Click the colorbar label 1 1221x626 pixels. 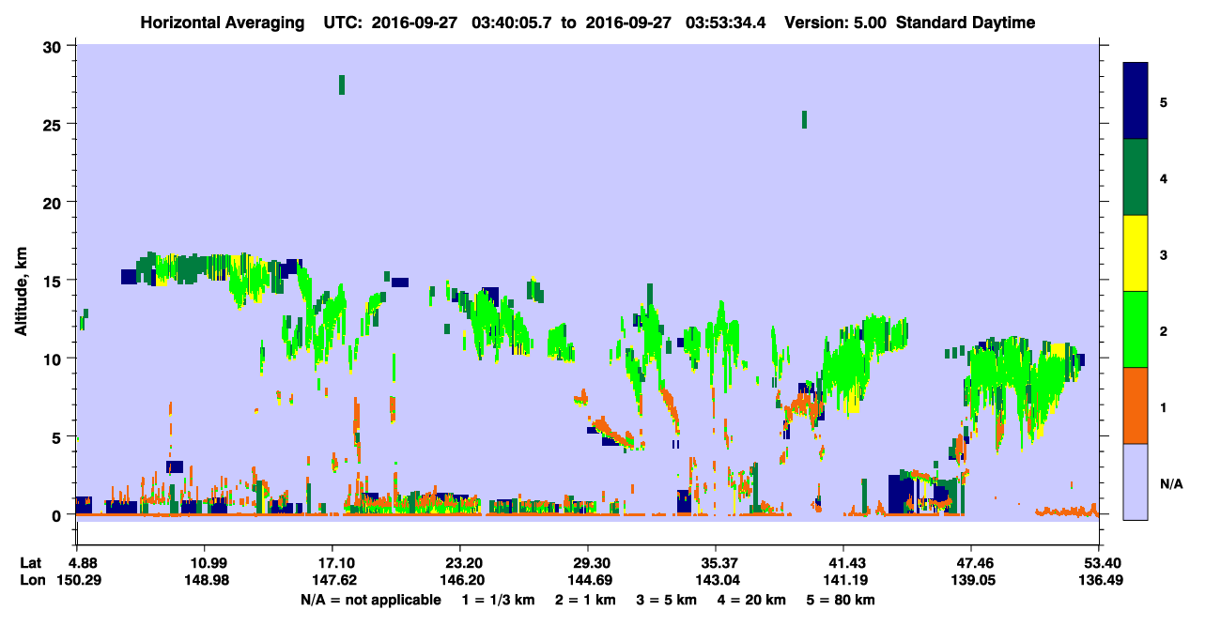click(x=1164, y=406)
